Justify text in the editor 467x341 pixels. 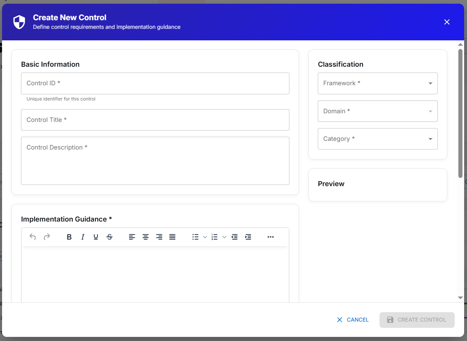[172, 237]
